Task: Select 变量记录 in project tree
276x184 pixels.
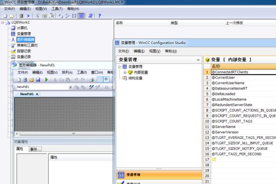Action: (x=24, y=57)
